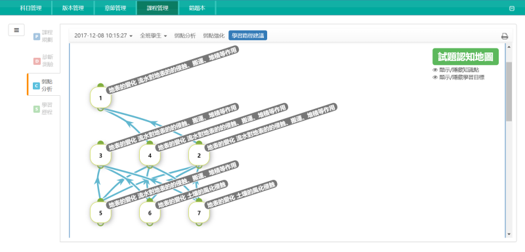The height and width of the screenshot is (252, 525).
Task: Expand the 2017-12-08 10:15:27 date dropdown
Action: (104, 35)
